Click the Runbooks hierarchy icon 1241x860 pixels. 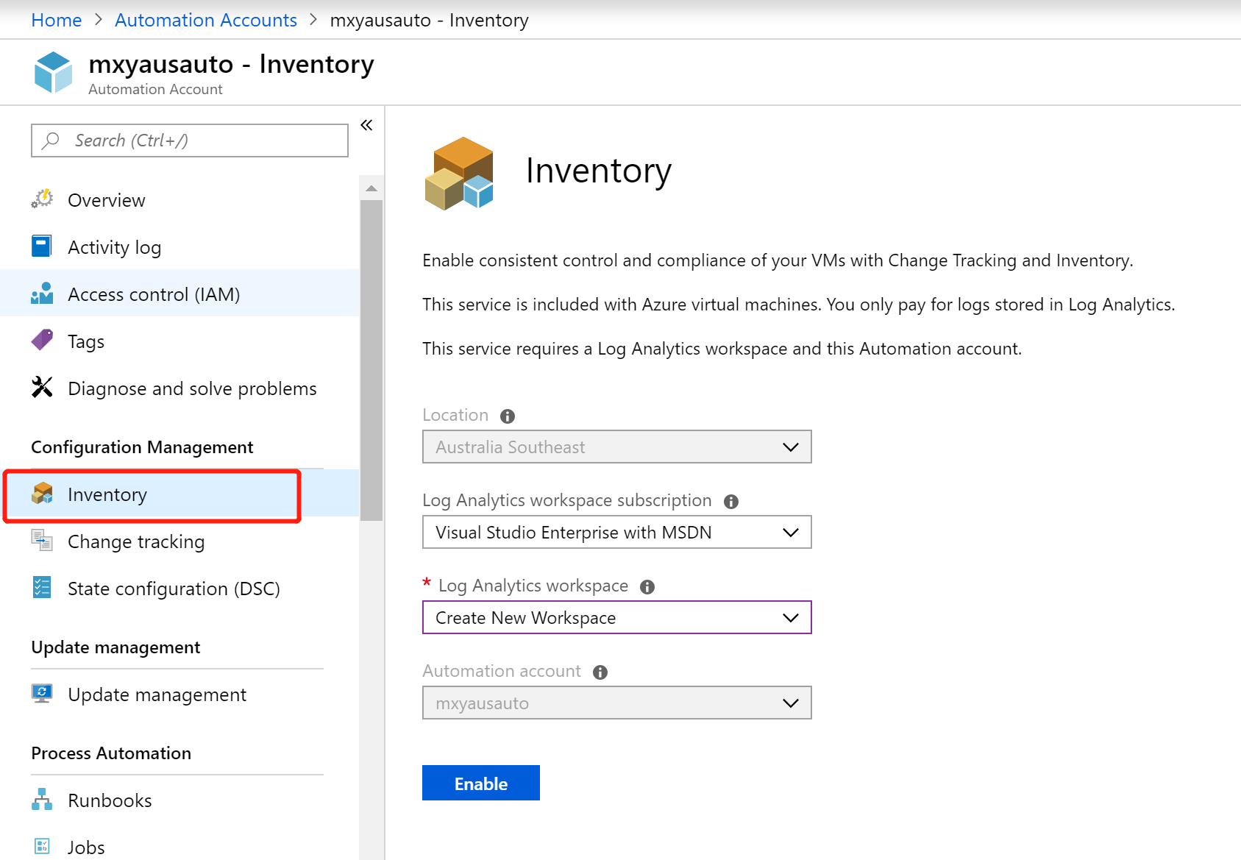tap(42, 800)
